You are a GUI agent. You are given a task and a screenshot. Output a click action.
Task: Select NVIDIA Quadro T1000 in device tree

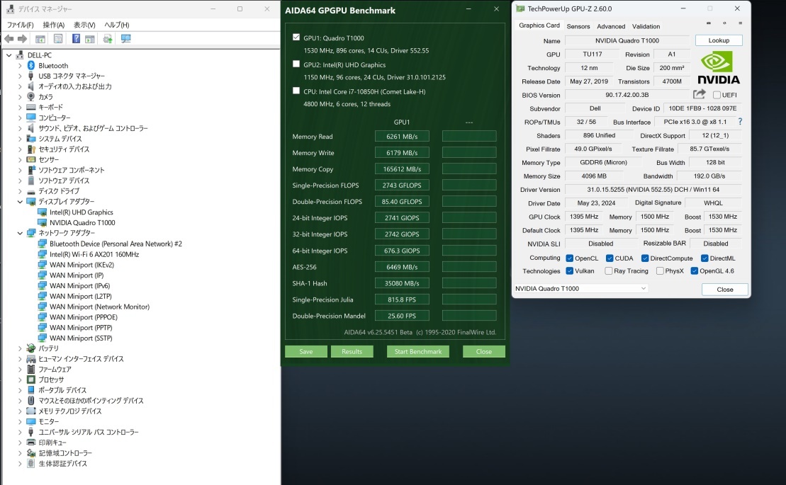pos(82,223)
